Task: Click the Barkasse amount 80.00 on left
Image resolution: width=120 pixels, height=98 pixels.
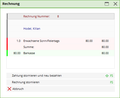Action: (17, 53)
